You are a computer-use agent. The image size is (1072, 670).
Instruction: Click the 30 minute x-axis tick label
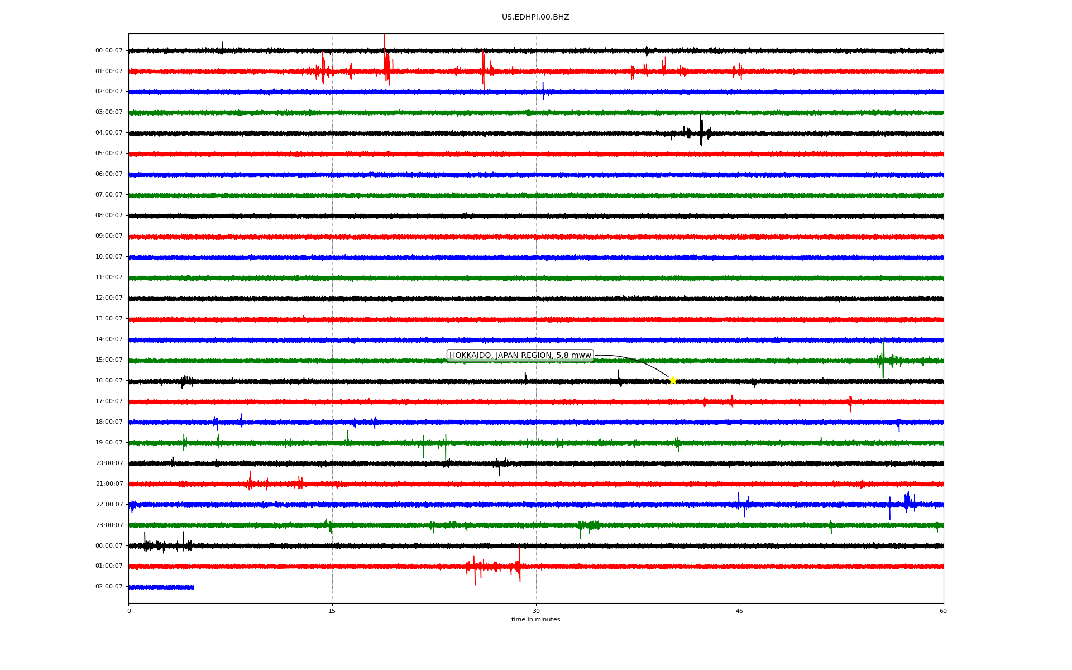[x=536, y=611]
